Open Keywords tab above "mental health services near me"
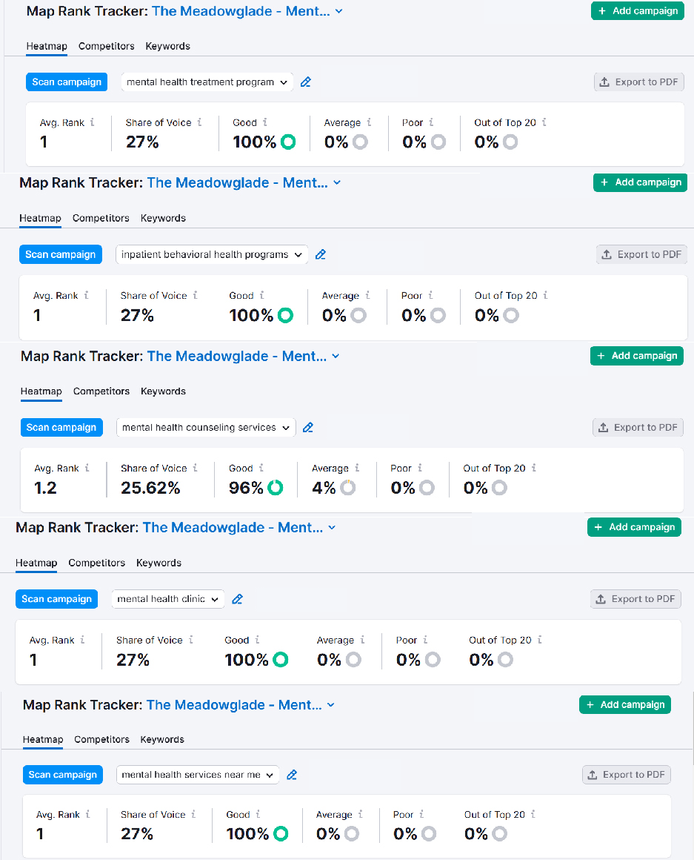Viewport: 694px width, 860px height. (x=162, y=739)
